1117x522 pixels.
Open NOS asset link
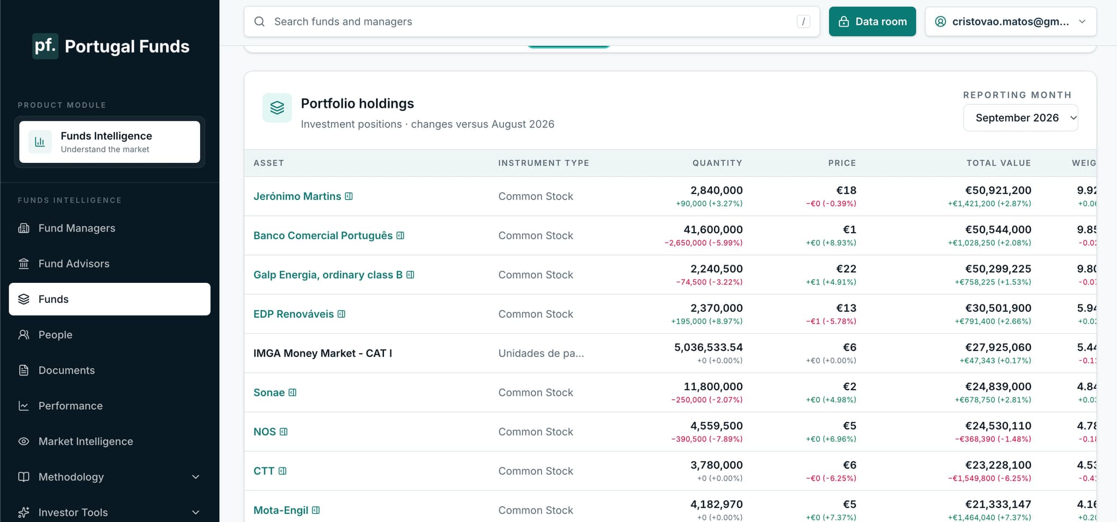pyautogui.click(x=265, y=432)
